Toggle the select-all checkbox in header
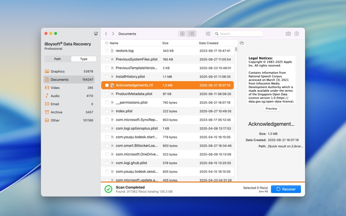 click(107, 43)
